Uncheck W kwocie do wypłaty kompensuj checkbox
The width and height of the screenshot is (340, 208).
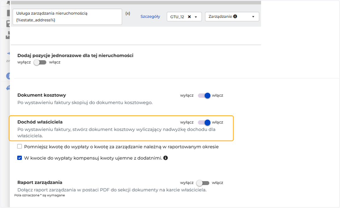pos(20,158)
